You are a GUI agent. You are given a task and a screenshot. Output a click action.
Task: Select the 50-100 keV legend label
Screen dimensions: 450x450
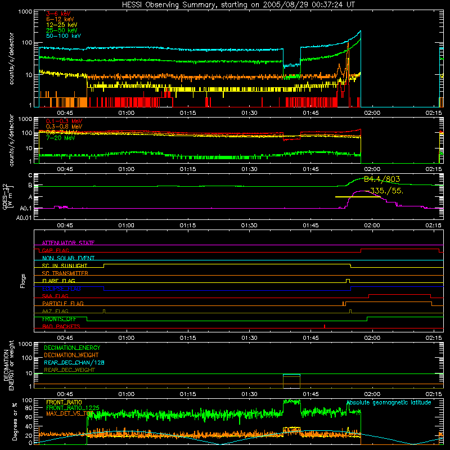[64, 35]
